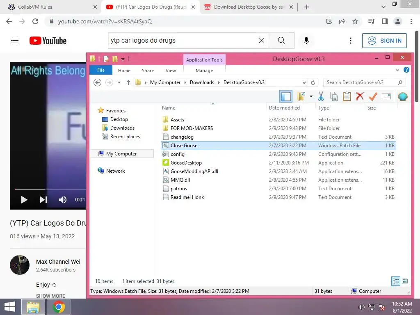Click the New Folder quick access icon

coord(115,59)
